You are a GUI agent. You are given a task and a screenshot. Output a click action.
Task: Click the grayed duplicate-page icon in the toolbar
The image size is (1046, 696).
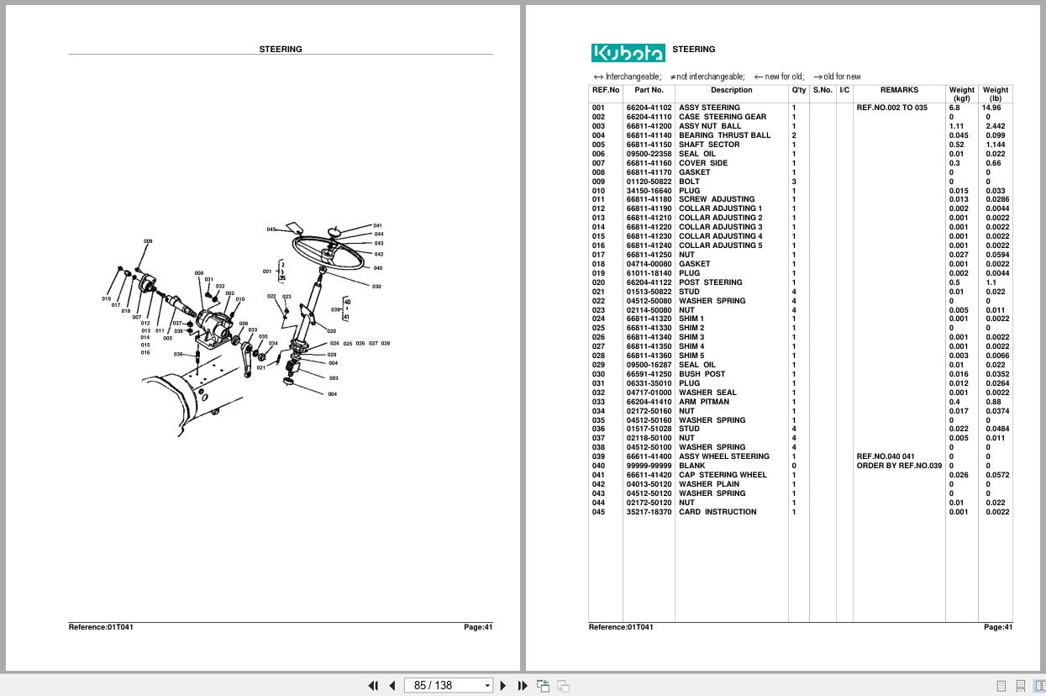point(564,685)
